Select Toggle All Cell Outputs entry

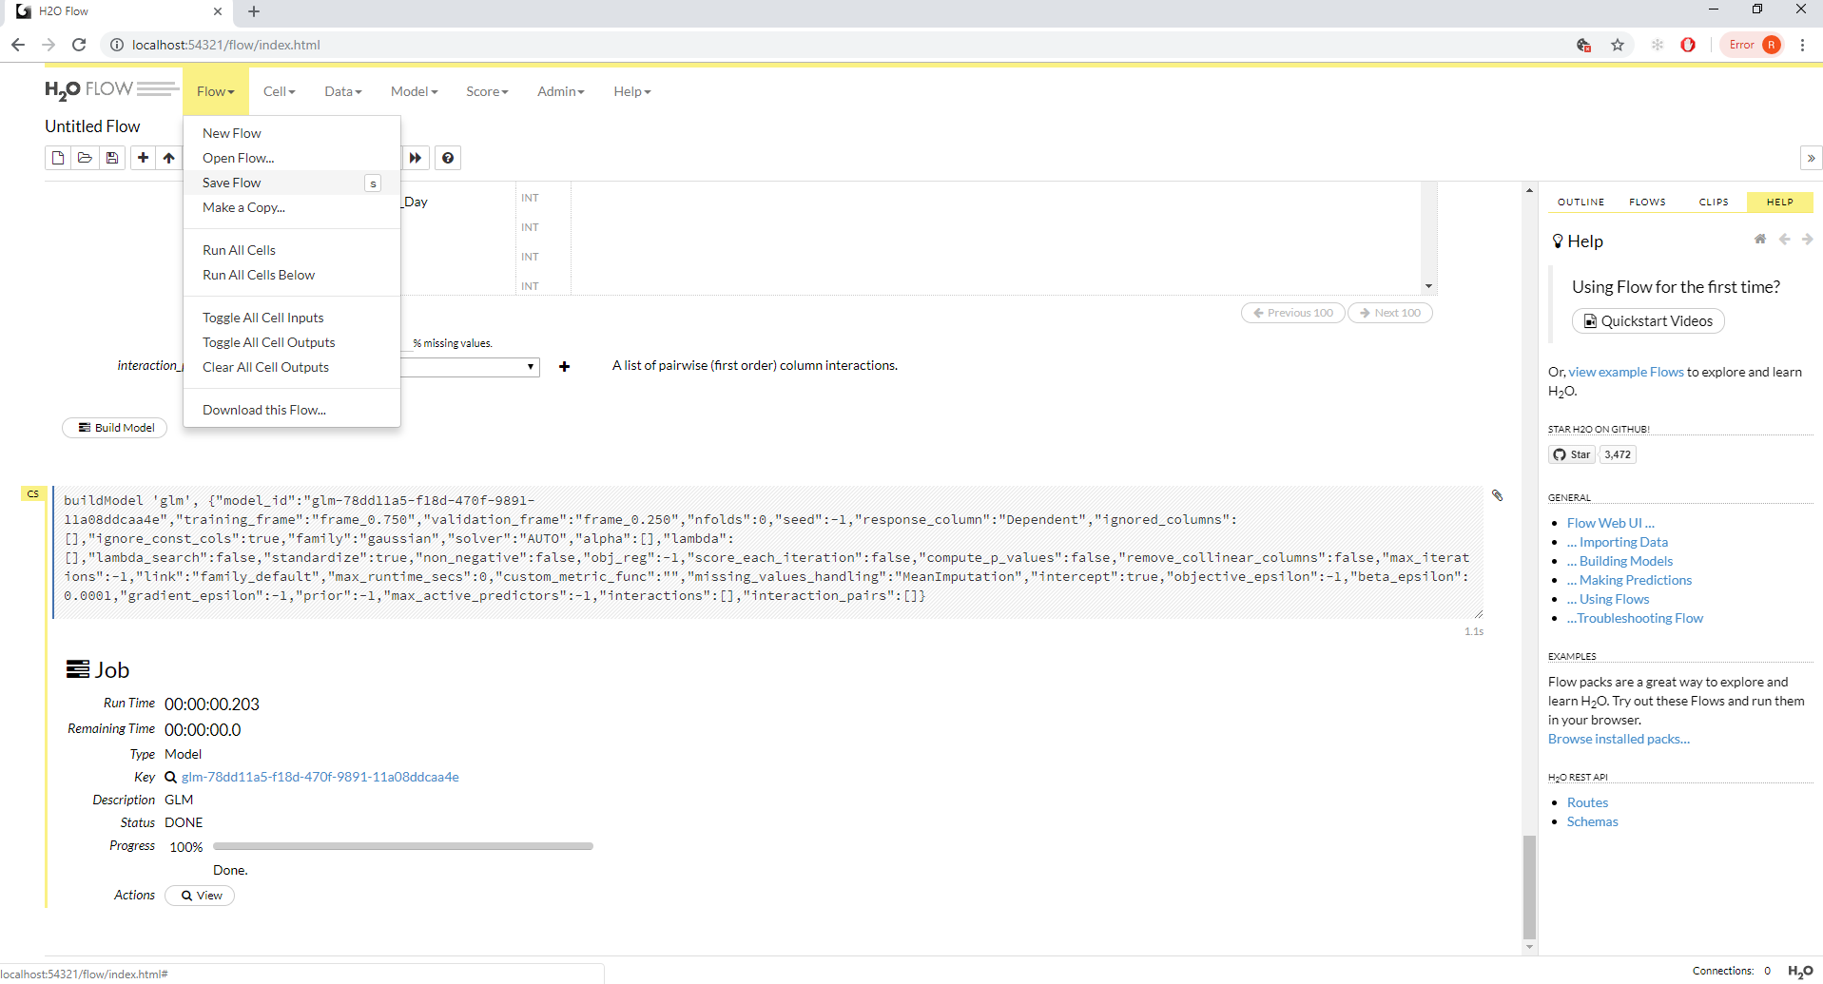(292, 342)
